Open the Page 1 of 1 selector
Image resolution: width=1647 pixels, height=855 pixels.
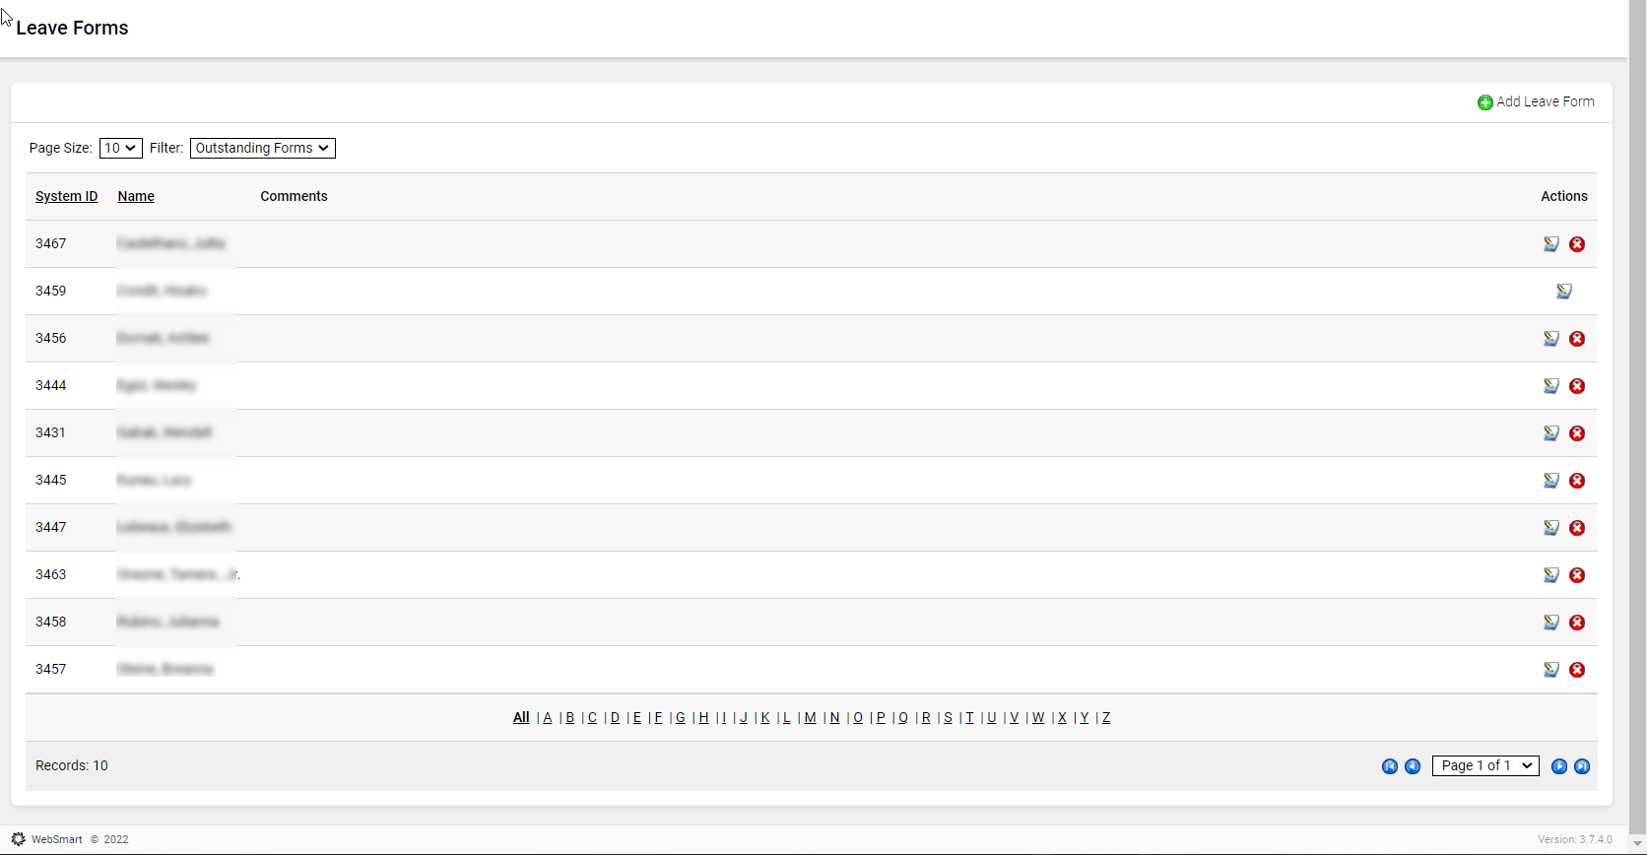click(1485, 765)
